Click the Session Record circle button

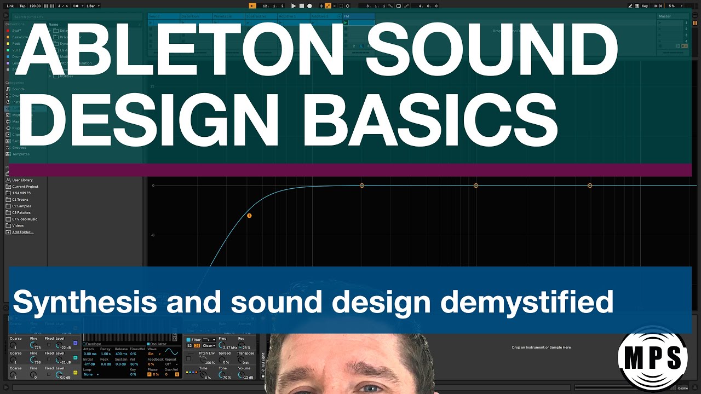coord(348,6)
